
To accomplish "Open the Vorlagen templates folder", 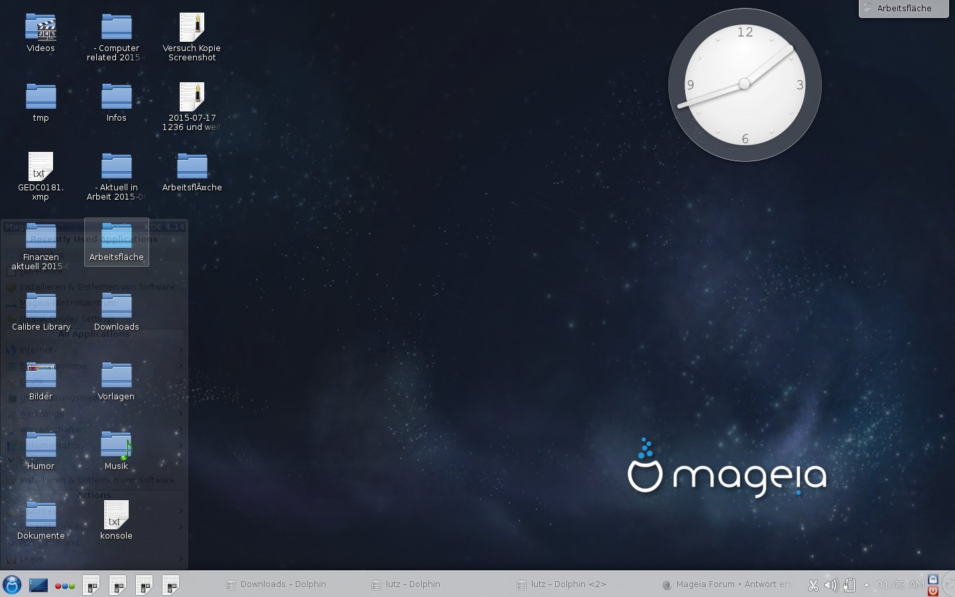I will click(116, 381).
